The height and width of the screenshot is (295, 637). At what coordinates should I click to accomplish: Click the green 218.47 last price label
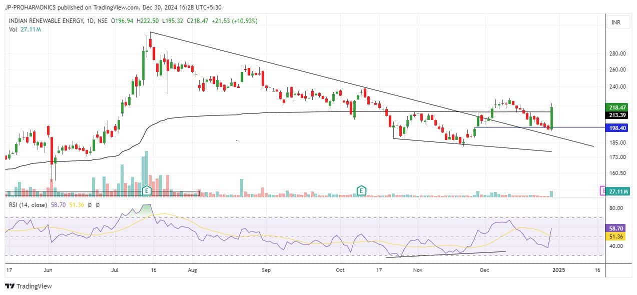point(615,107)
